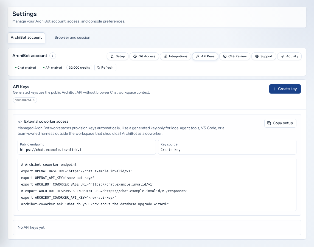Click the 32,000 credits badge

[x=79, y=68]
